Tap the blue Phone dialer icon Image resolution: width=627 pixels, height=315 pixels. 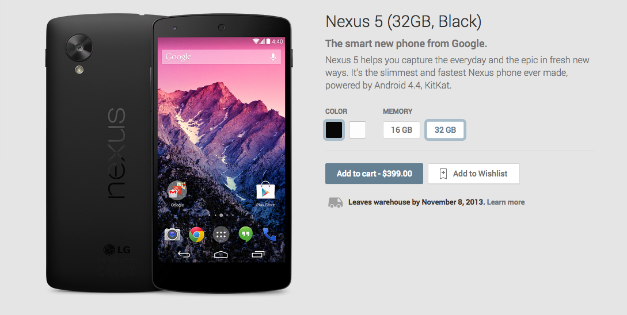pyautogui.click(x=269, y=234)
